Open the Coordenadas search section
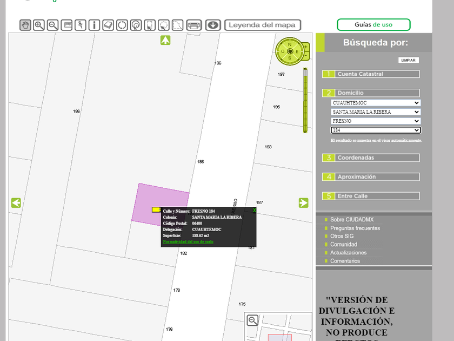 pos(377,158)
